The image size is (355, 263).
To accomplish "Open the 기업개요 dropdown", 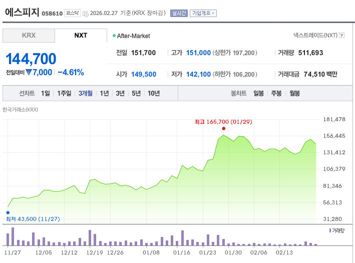I will [x=203, y=14].
